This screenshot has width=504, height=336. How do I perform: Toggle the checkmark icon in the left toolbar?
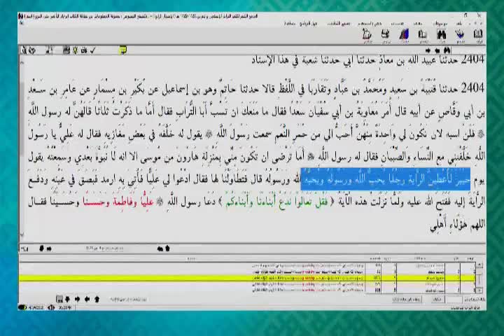(93, 50)
